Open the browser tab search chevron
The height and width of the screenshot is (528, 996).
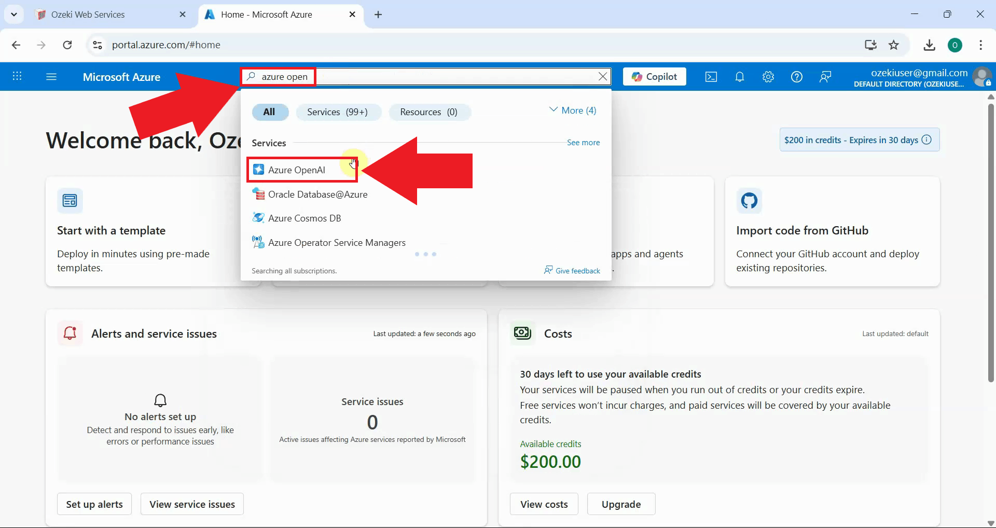tap(14, 14)
